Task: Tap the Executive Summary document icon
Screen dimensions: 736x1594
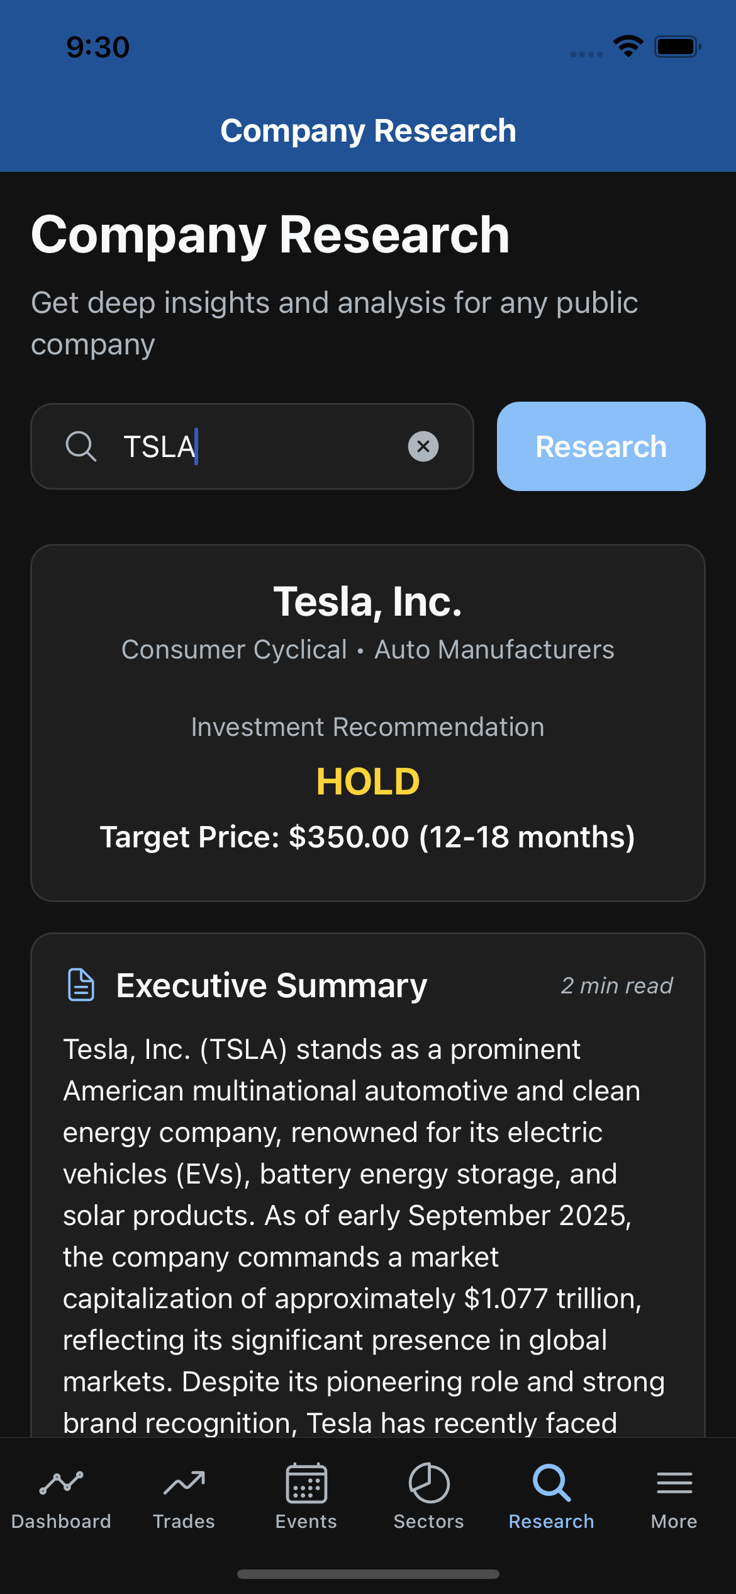Action: [x=81, y=985]
